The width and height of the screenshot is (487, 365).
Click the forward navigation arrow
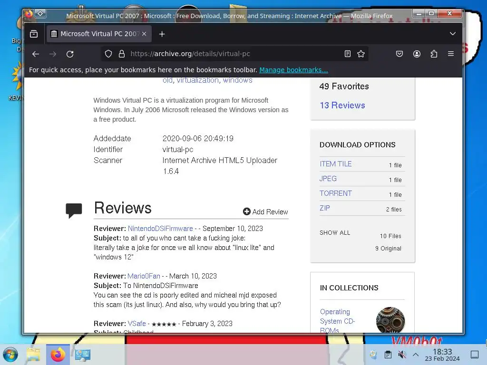pyautogui.click(x=53, y=54)
